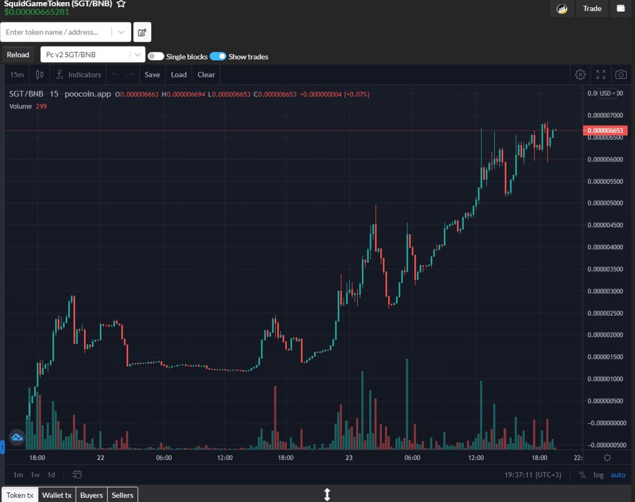The width and height of the screenshot is (635, 502).
Task: Click the go to date calendar icon
Action: point(77,474)
